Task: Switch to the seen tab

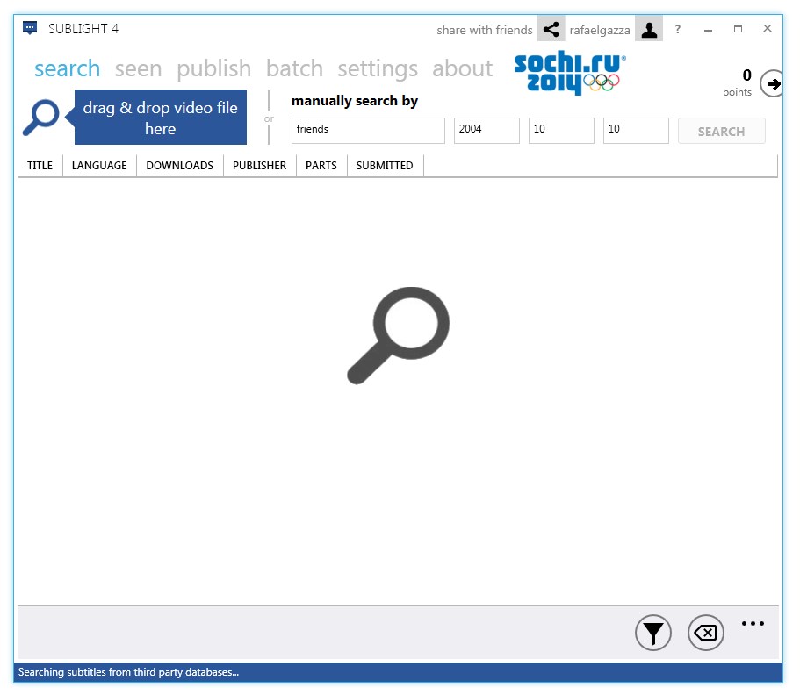Action: click(x=138, y=68)
